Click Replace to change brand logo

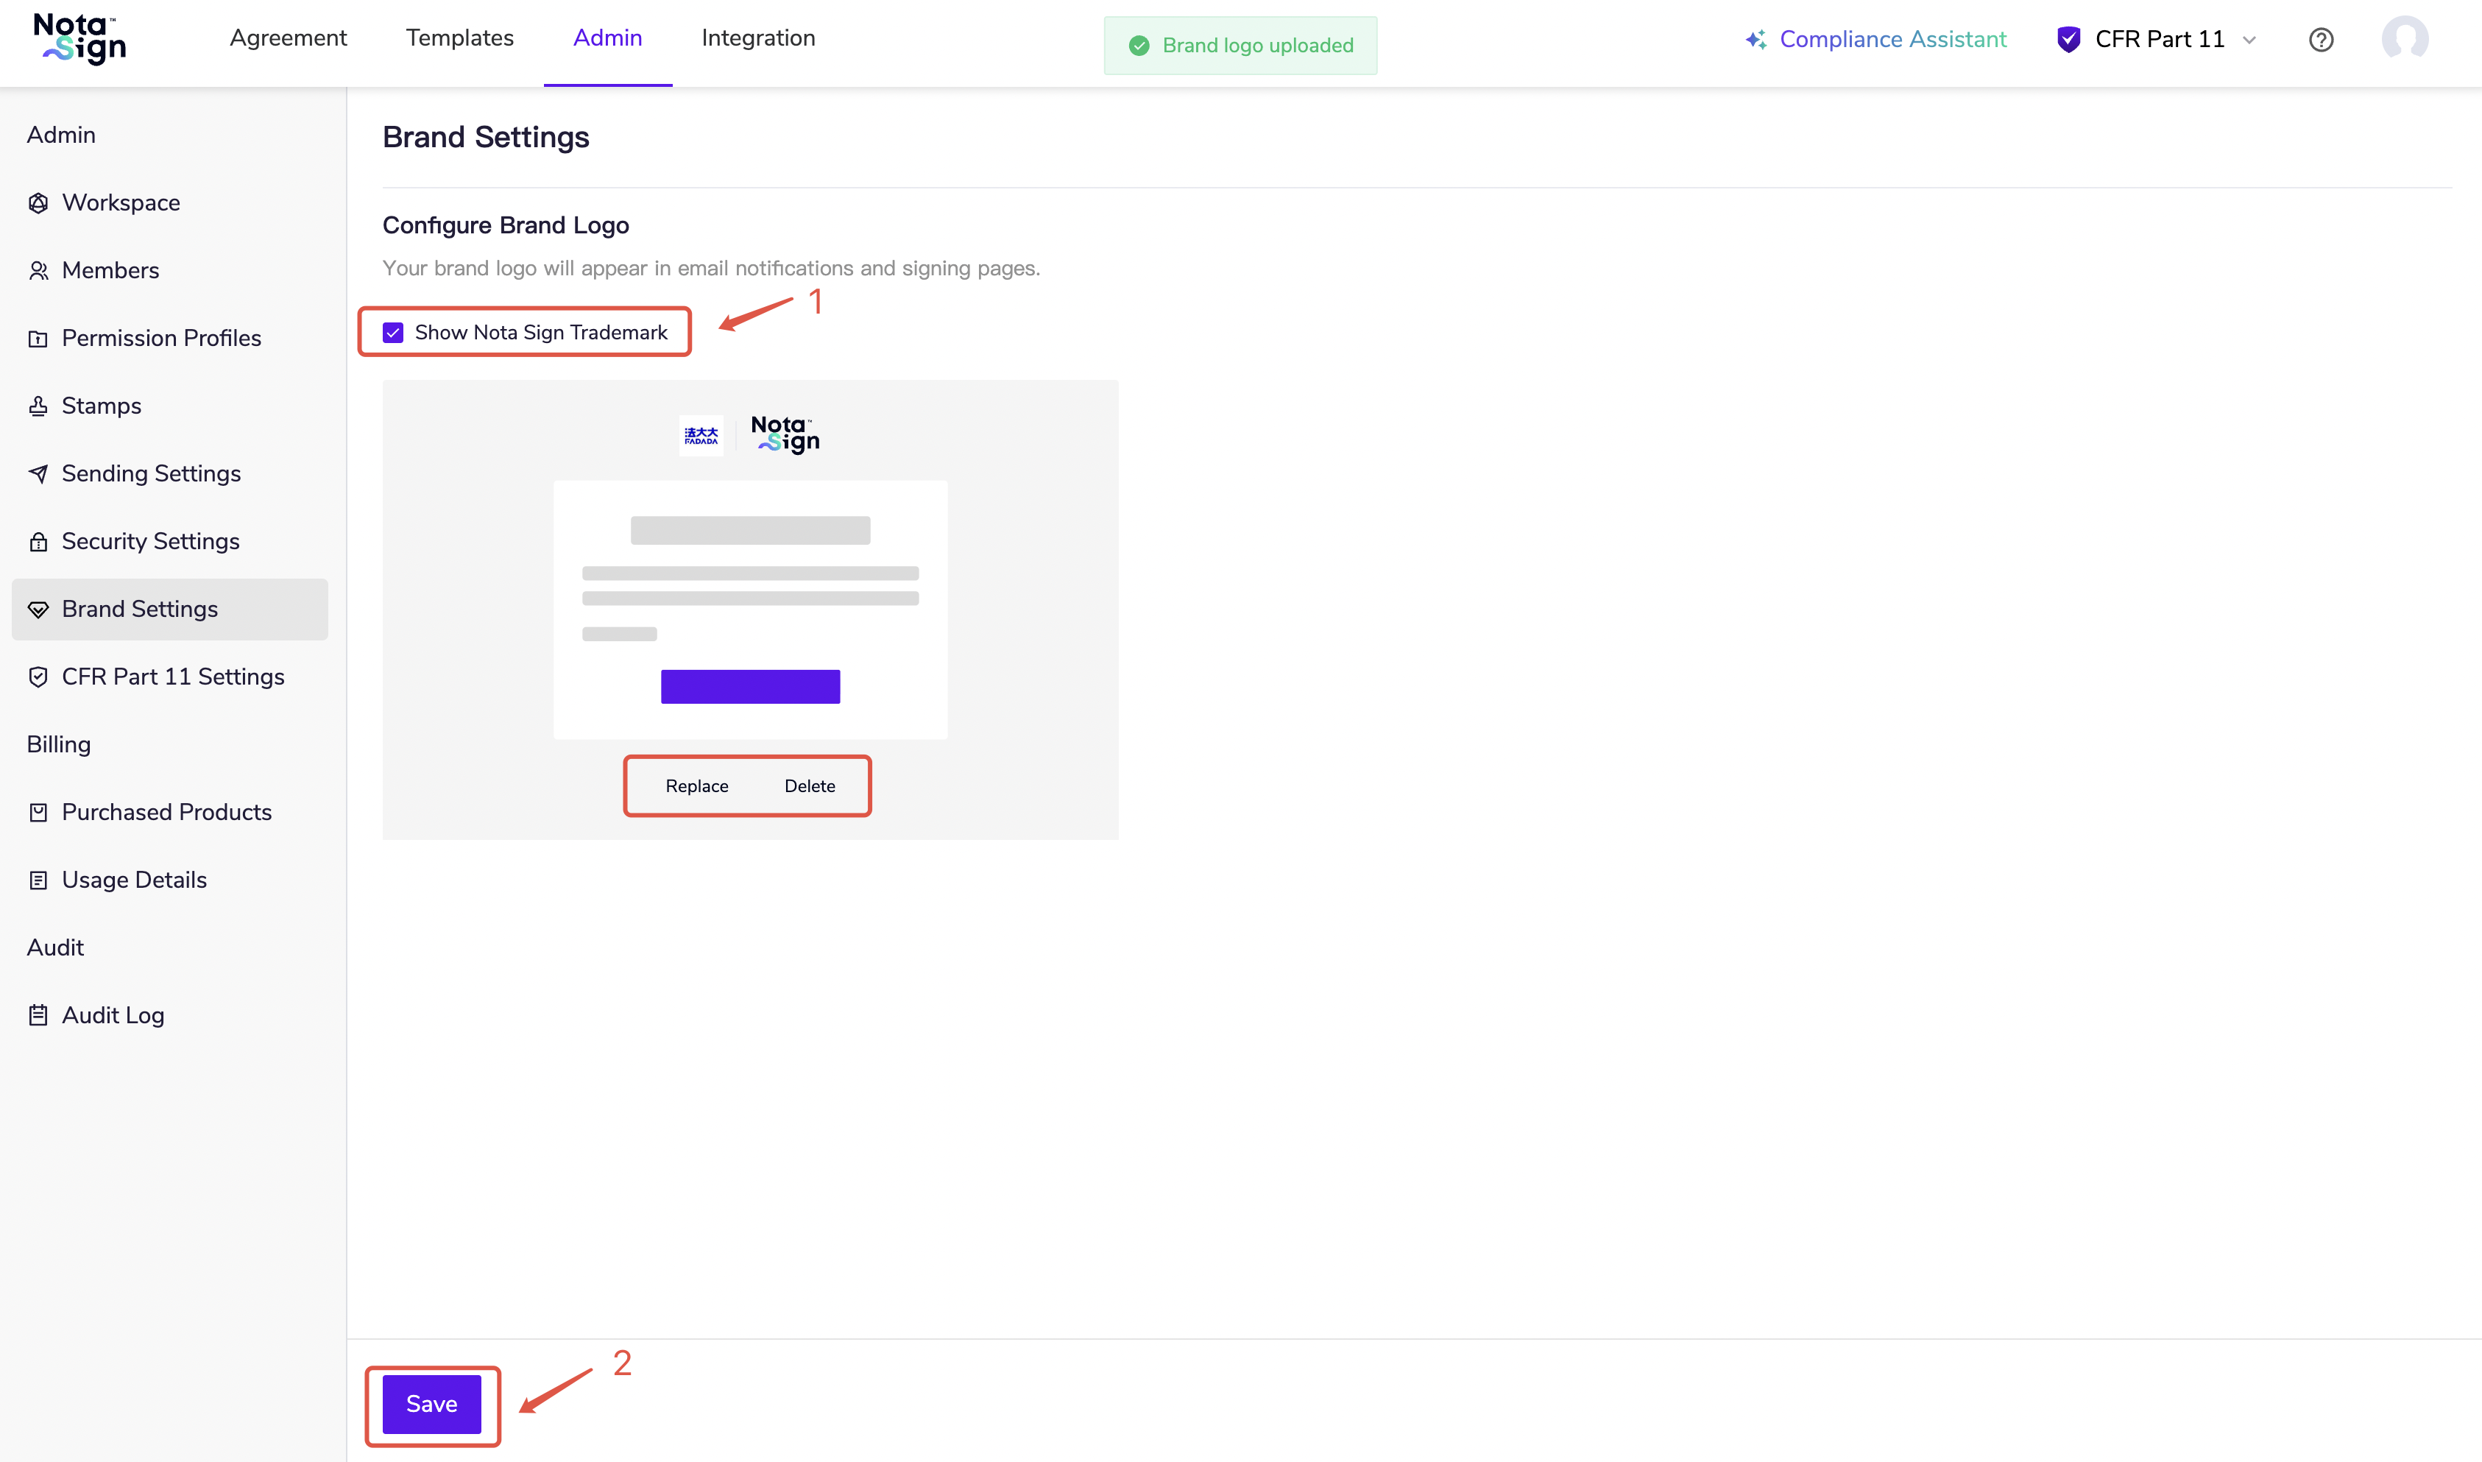[696, 785]
